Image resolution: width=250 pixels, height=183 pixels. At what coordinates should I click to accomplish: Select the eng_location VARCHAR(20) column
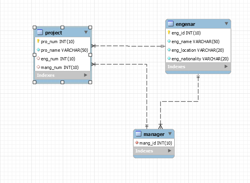tap(197, 50)
